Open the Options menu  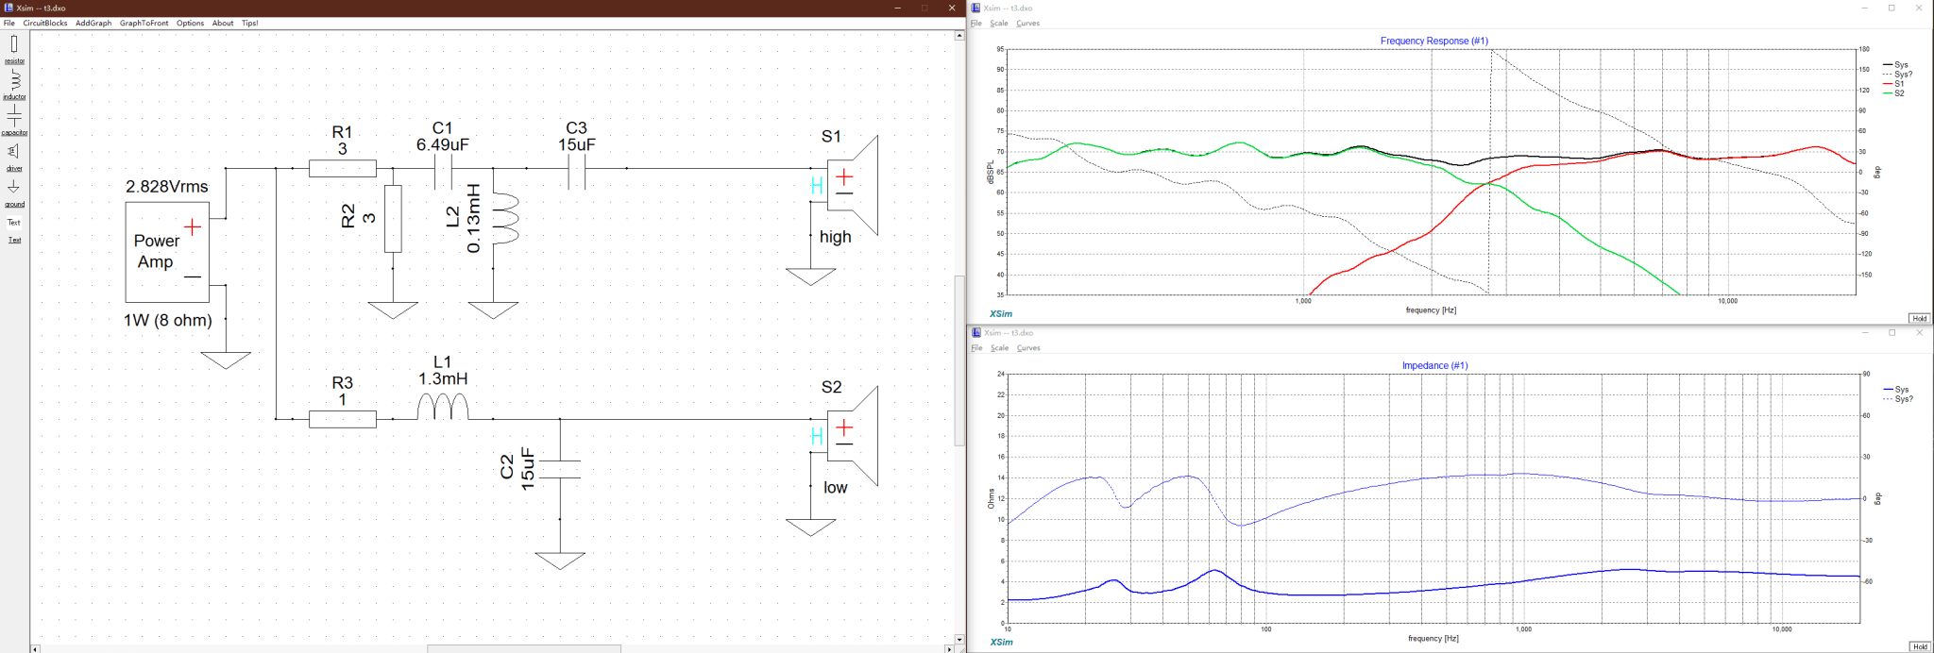(190, 23)
